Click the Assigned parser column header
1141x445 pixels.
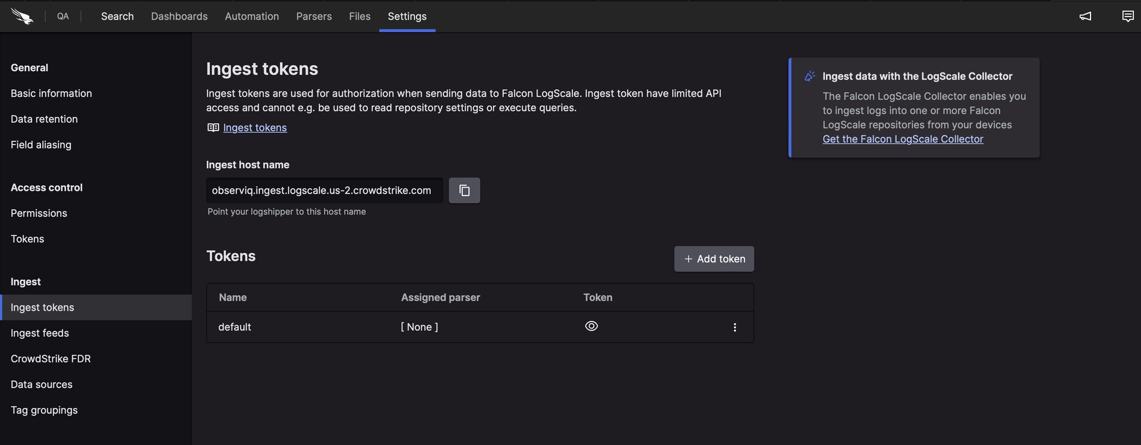pos(440,297)
